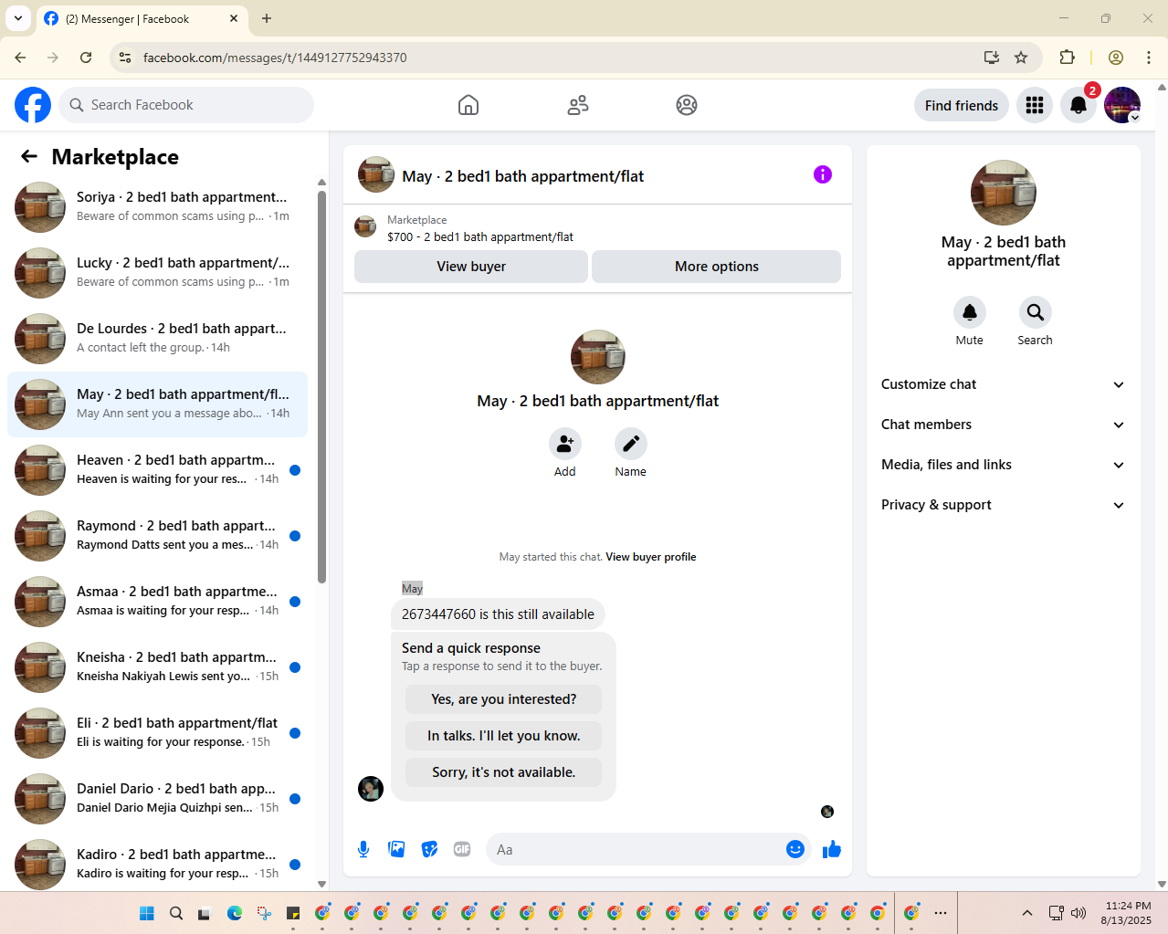Screen dimensions: 1168x934
Task: Open the taskbar Search icon
Action: tap(176, 913)
